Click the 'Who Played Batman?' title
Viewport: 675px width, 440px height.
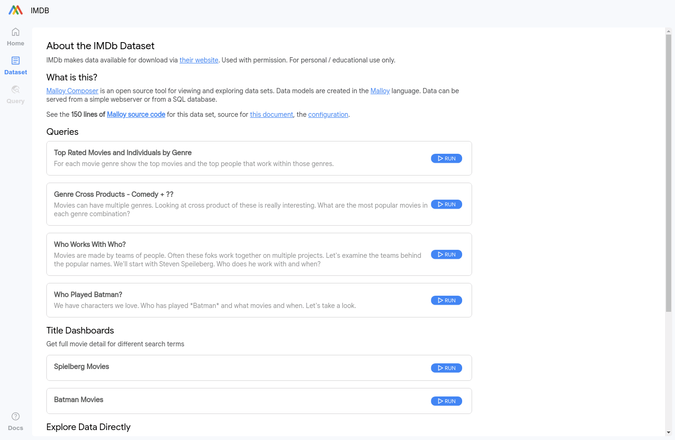click(88, 295)
